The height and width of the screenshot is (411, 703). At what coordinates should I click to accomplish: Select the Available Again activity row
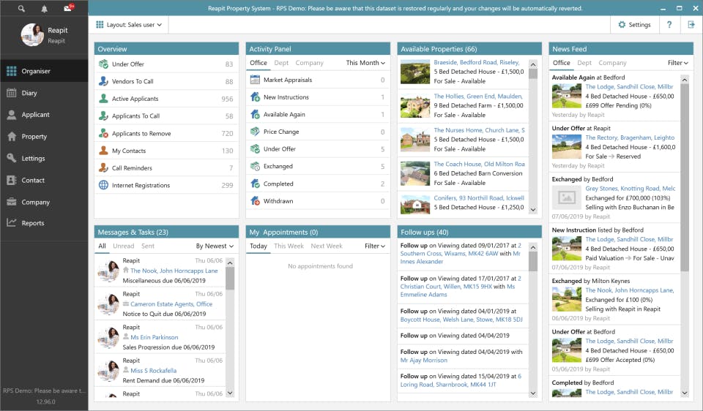point(318,114)
